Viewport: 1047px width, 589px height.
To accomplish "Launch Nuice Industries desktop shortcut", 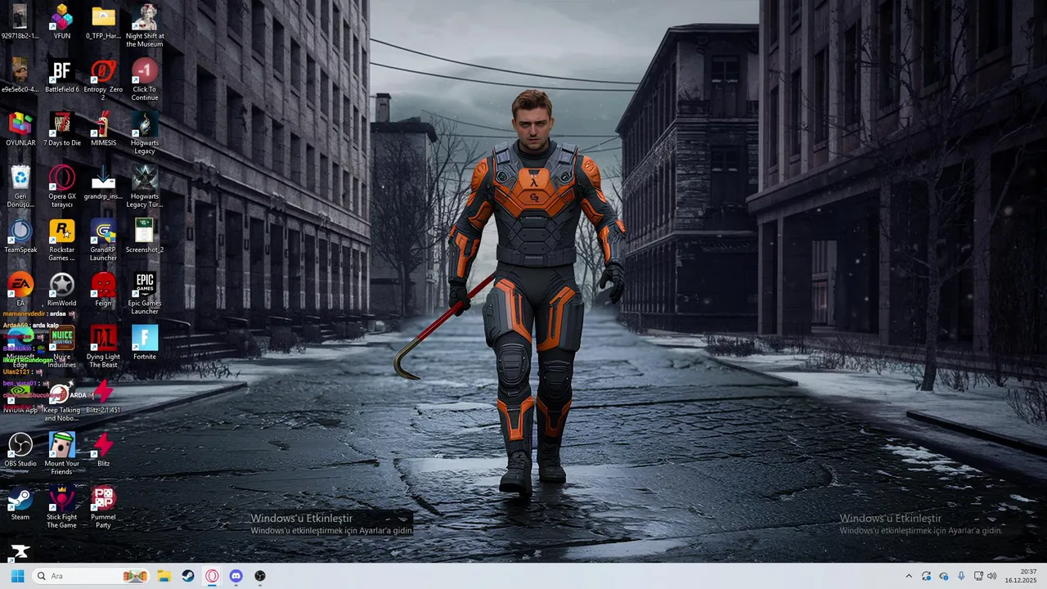I will (61, 347).
